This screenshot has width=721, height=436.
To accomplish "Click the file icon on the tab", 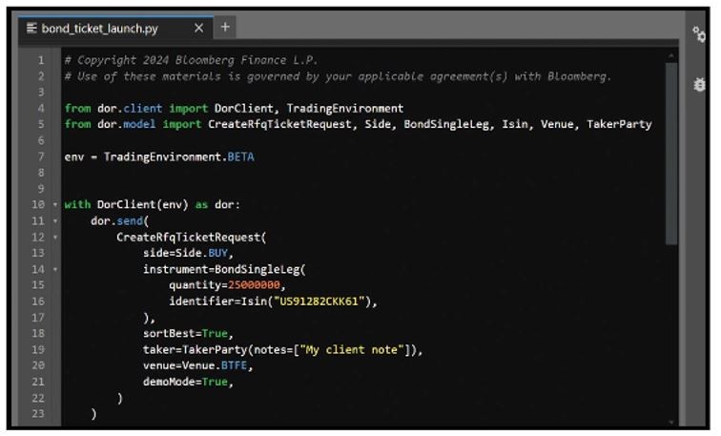I will (31, 28).
